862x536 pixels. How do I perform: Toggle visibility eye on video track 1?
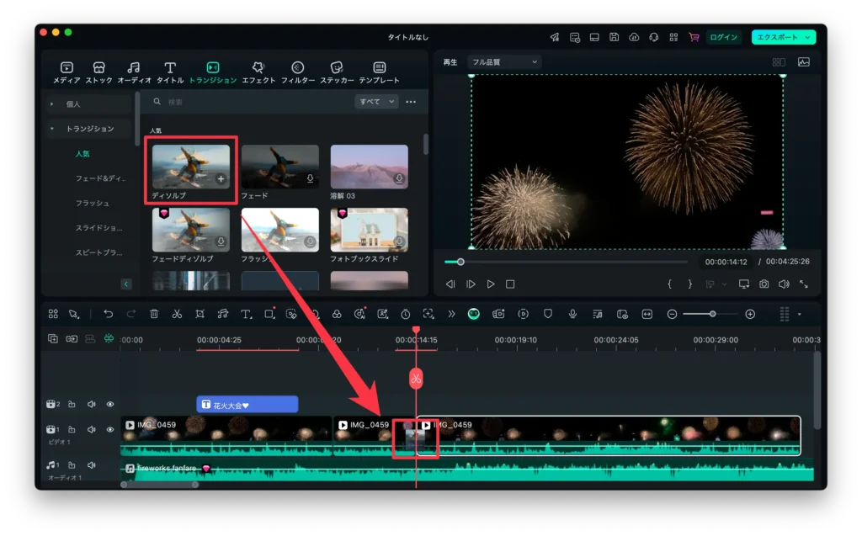(x=109, y=429)
